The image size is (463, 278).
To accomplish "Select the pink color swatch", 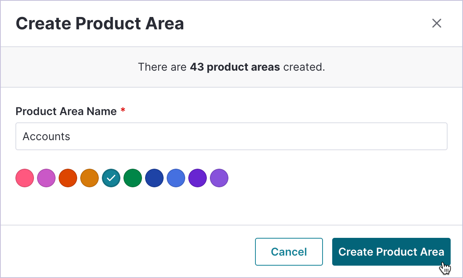I will [x=25, y=178].
